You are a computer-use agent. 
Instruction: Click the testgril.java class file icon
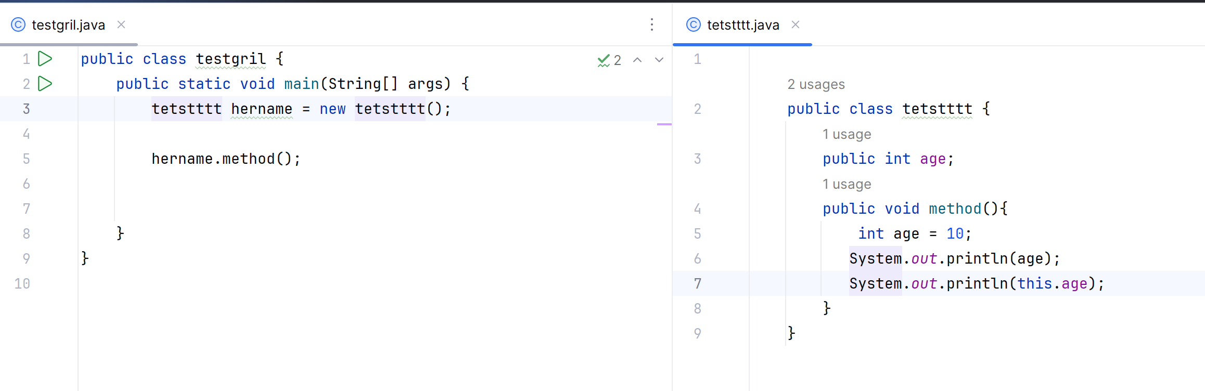point(18,24)
